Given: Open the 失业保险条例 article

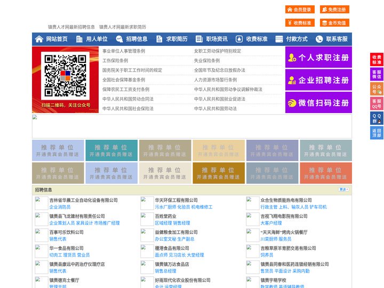Looking at the screenshot, I should (207, 60).
